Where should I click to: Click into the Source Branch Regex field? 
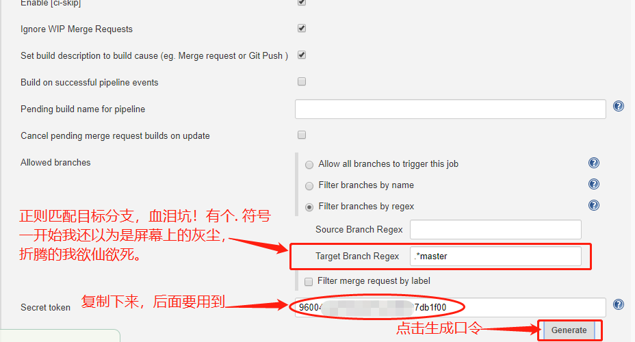click(x=495, y=230)
